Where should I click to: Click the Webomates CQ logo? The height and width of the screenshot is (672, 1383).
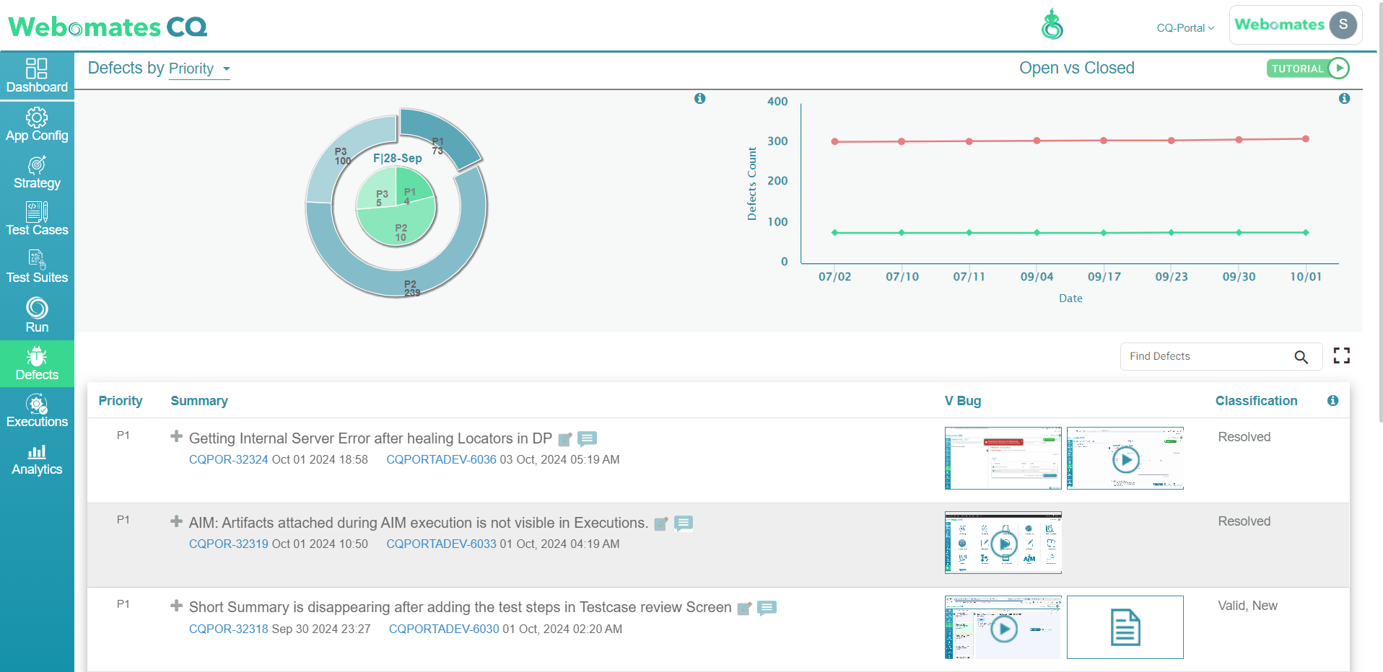coord(108,27)
